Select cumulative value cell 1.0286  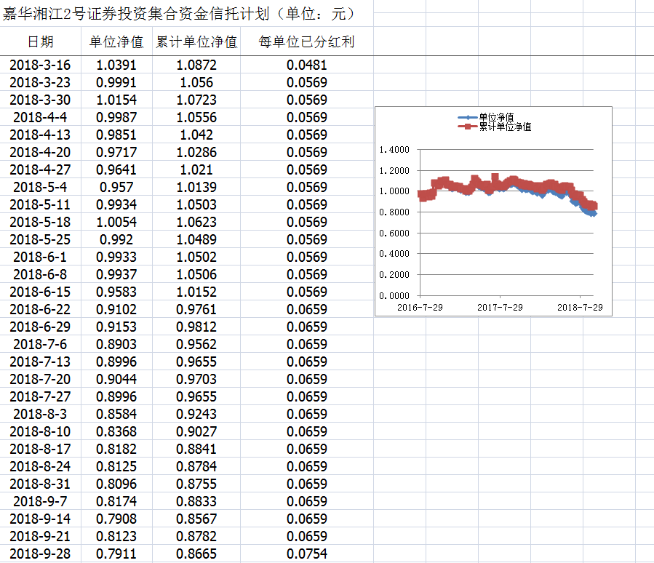coord(196,153)
